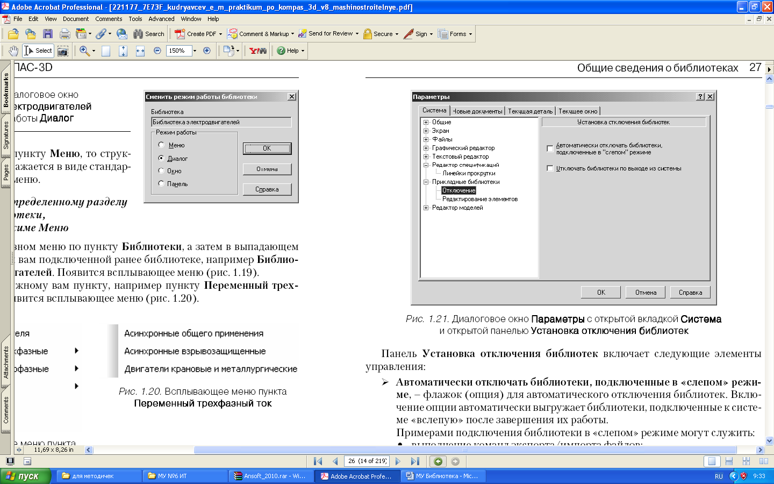Click the Create PDF icon

[180, 34]
